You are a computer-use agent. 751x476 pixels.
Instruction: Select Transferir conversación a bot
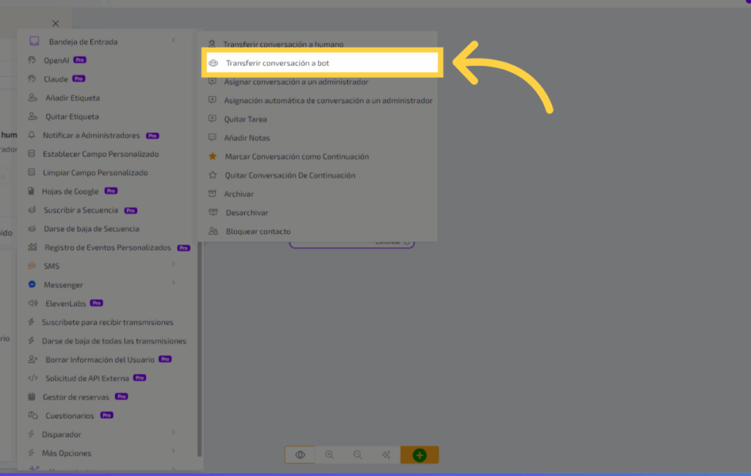[x=277, y=64]
